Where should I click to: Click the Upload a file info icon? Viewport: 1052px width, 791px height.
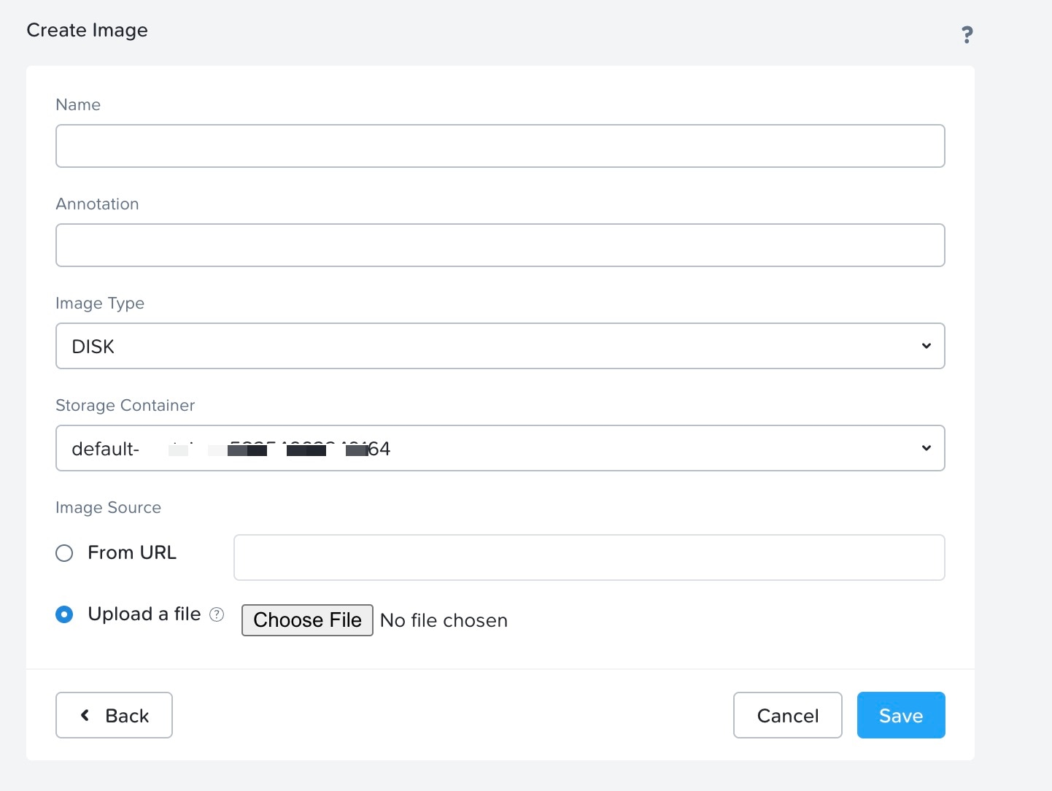pyautogui.click(x=217, y=614)
